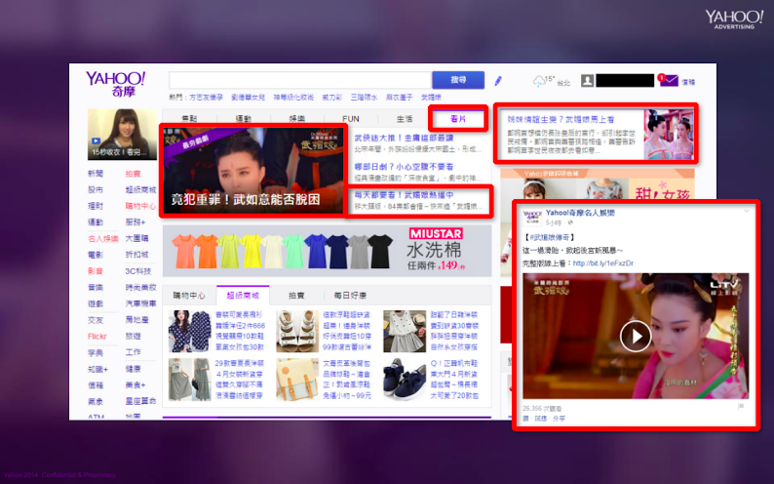Open 時尚美妝 in sidebar second column
The height and width of the screenshot is (484, 774).
point(140,288)
